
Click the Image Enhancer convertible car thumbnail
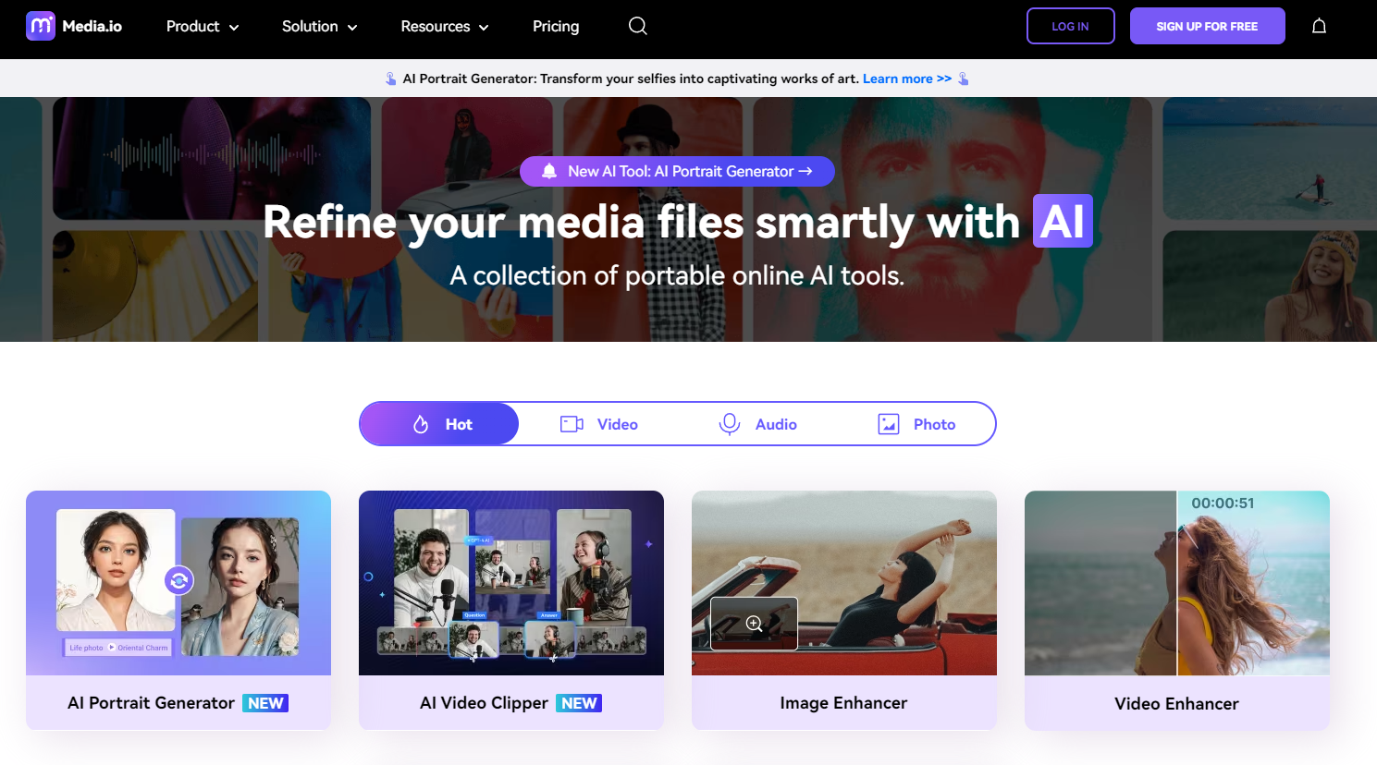(x=844, y=583)
